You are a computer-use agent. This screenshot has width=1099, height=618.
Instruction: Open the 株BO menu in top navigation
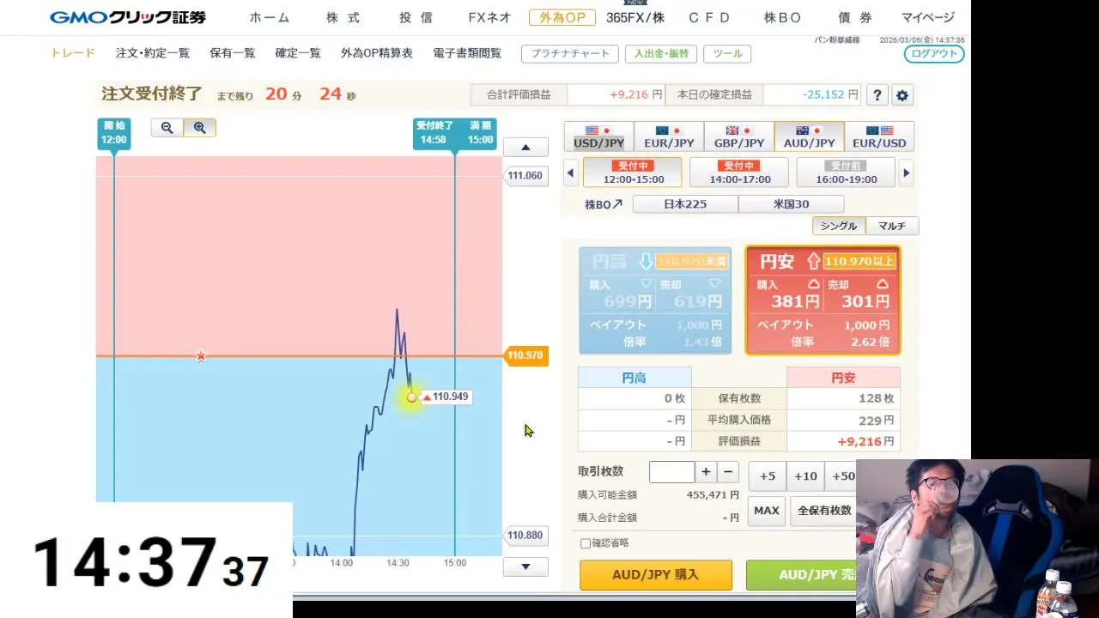tap(782, 17)
